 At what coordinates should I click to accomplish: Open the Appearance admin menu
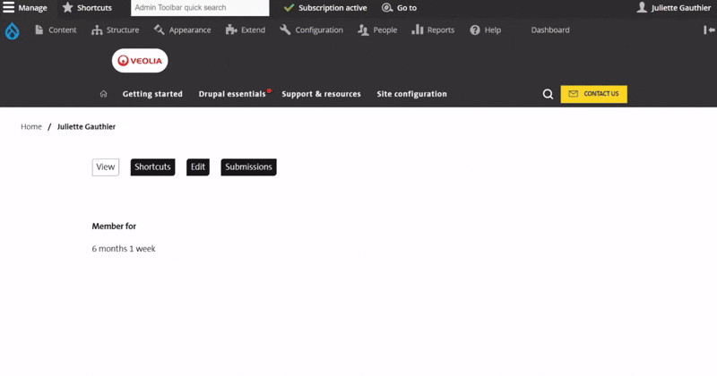(x=183, y=30)
